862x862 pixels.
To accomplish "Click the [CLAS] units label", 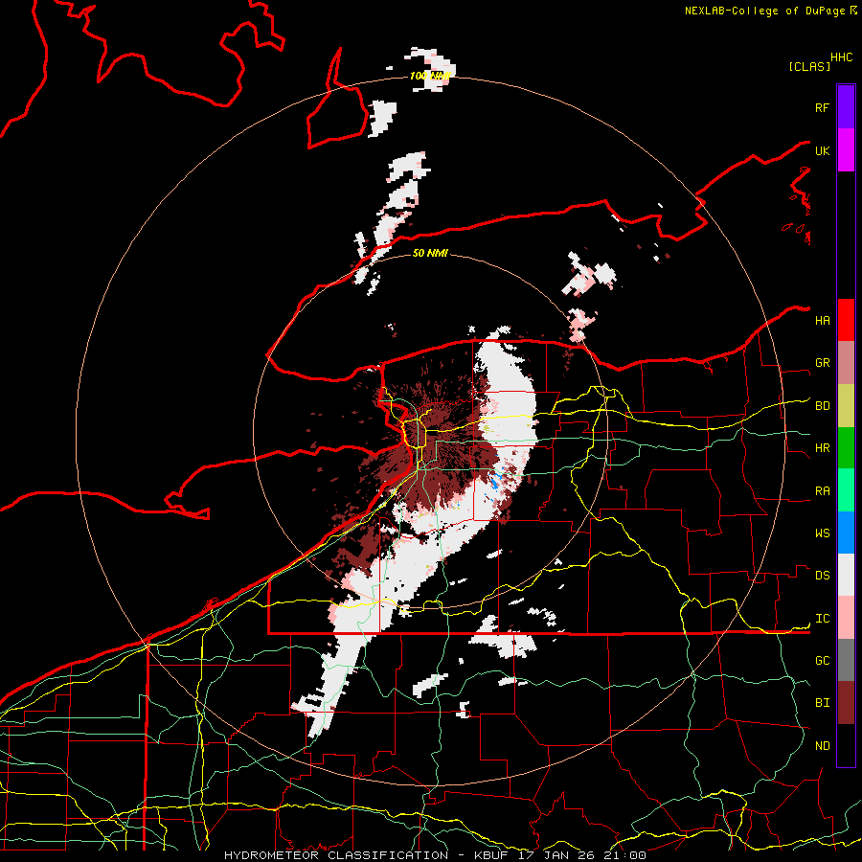I will (x=809, y=66).
